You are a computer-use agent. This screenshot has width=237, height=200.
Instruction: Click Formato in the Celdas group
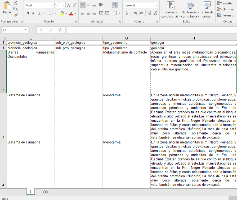226,15
